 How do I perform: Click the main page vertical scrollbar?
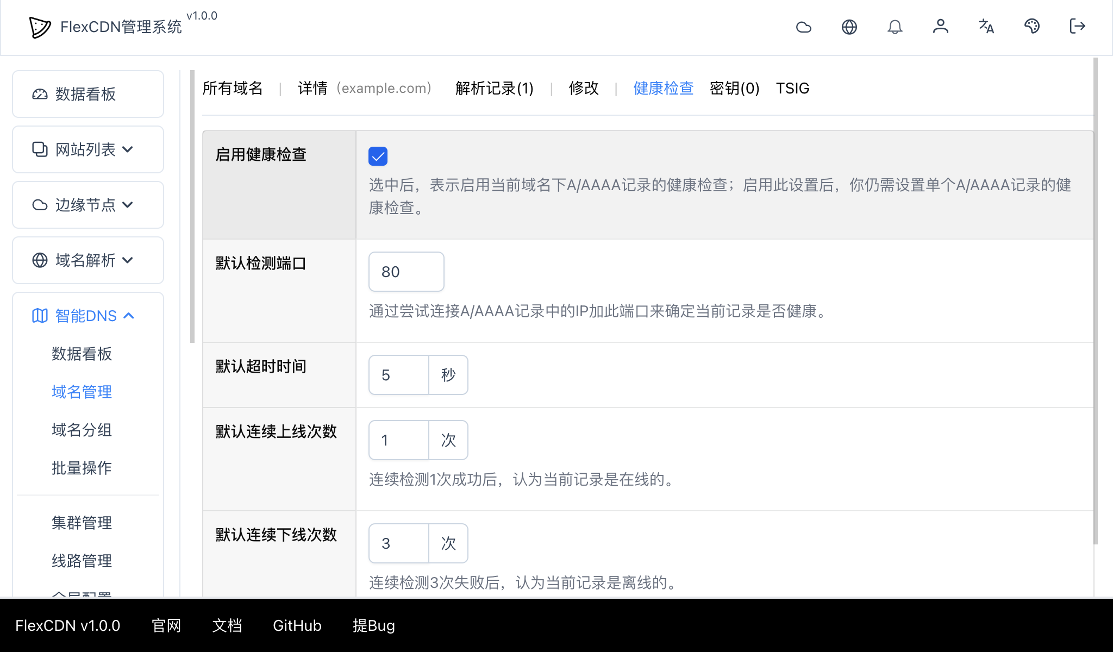(1096, 300)
